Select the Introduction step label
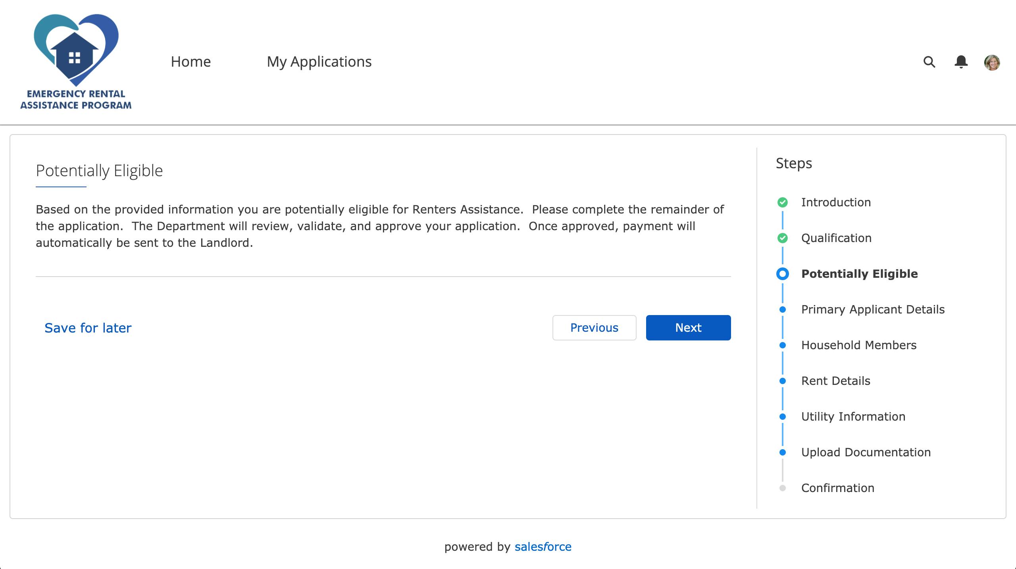 pos(836,202)
